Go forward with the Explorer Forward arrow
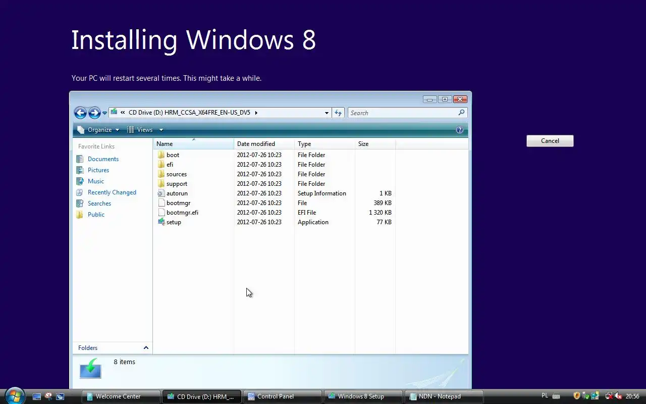646x404 pixels. pos(94,113)
